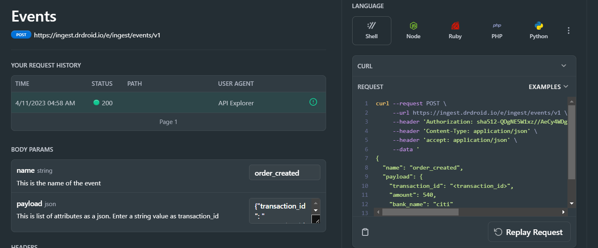598x248 pixels.
Task: Select the Node language icon
Action: pos(413,30)
